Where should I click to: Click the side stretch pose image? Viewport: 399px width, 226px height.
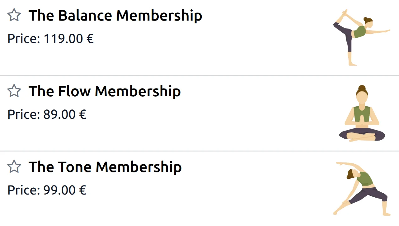361,189
